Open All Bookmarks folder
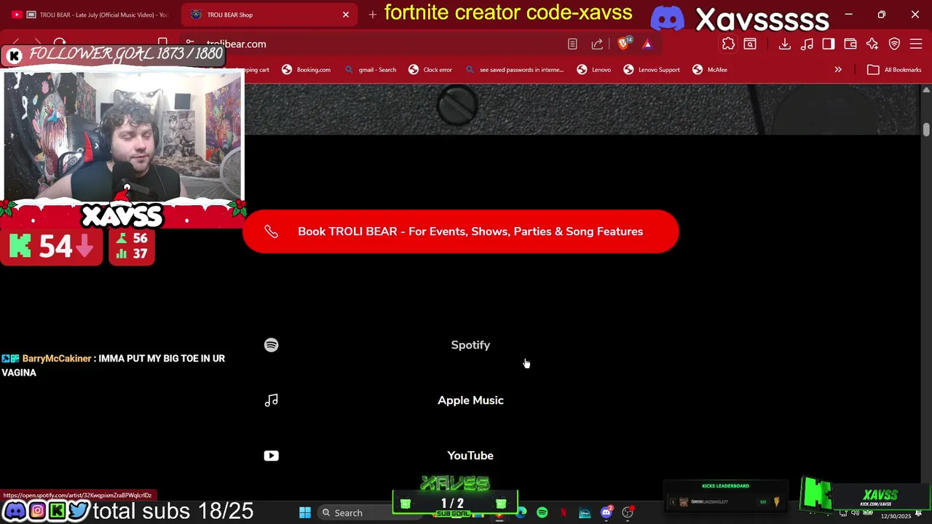The width and height of the screenshot is (932, 524). (x=894, y=70)
